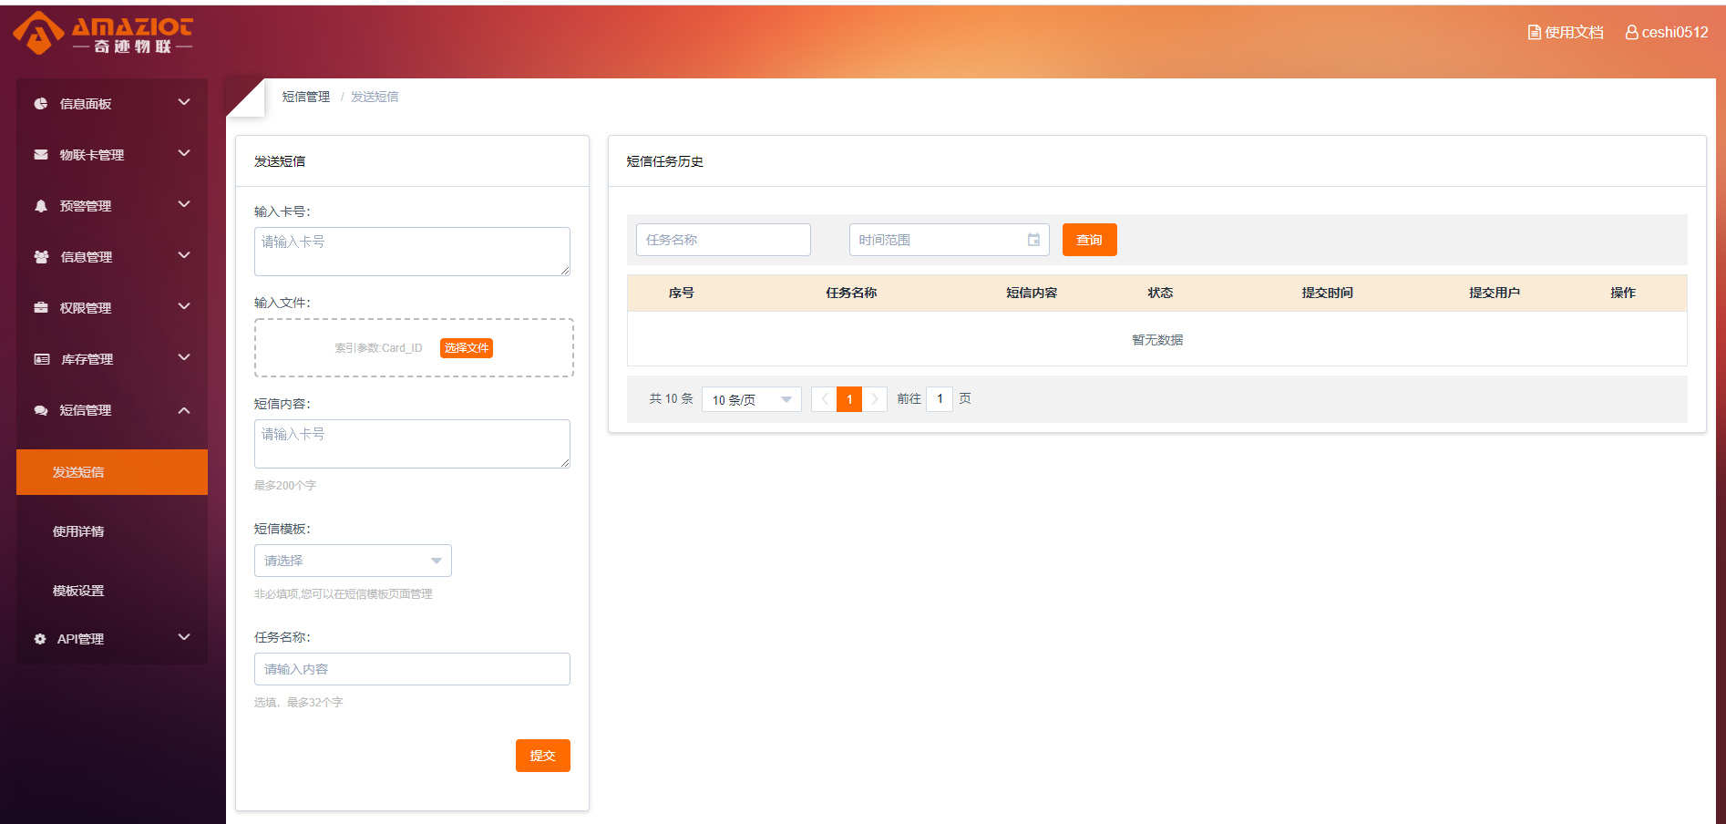Click the pie chart icon beside 信息面板
This screenshot has height=824, width=1726.
(41, 104)
